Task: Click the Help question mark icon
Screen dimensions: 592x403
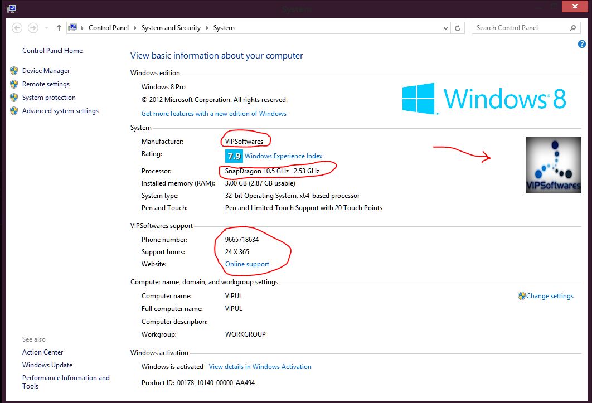Action: pos(581,44)
